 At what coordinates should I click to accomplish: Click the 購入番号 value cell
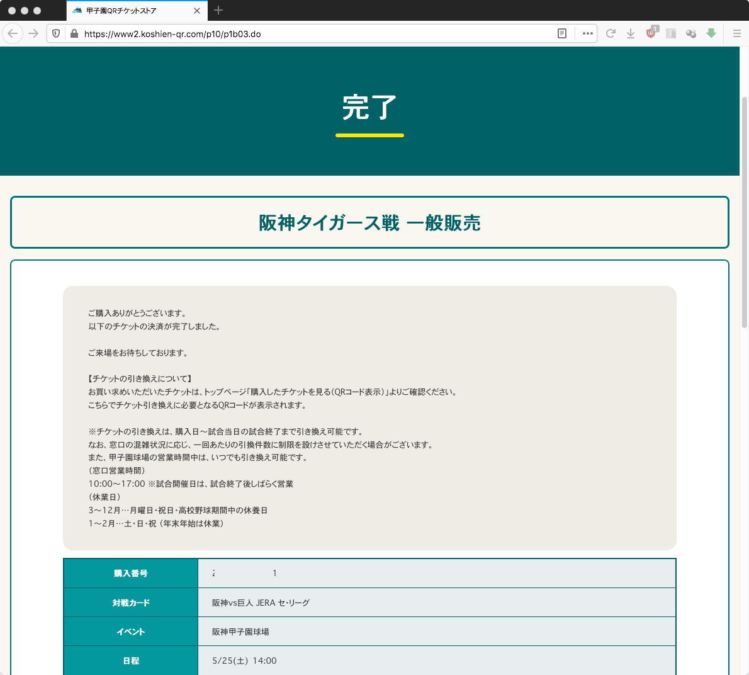(437, 573)
